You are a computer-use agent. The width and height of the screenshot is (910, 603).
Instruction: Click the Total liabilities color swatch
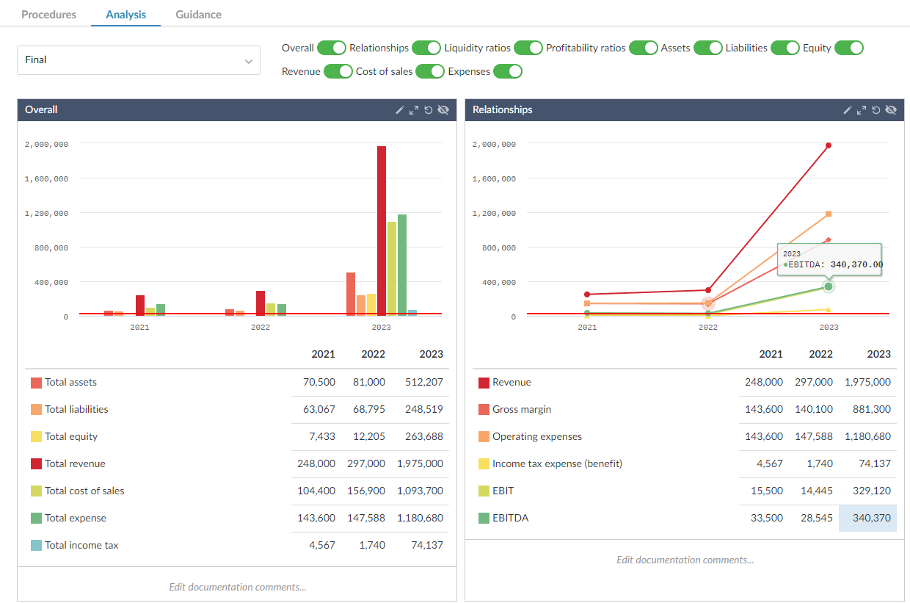[x=36, y=410]
